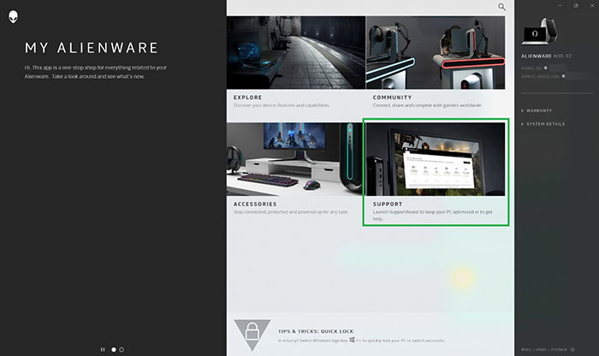The height and width of the screenshot is (356, 599).
Task: Click the ACCESSORIES heading
Action: (255, 204)
